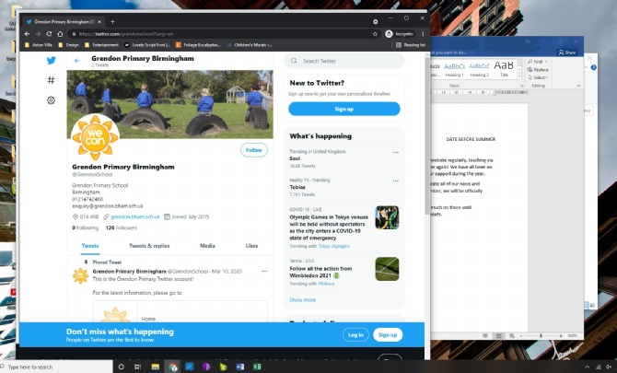Screen dimensions: 617x373
Task: Open the Settings gear in Twitter sidebar
Action: (x=51, y=100)
